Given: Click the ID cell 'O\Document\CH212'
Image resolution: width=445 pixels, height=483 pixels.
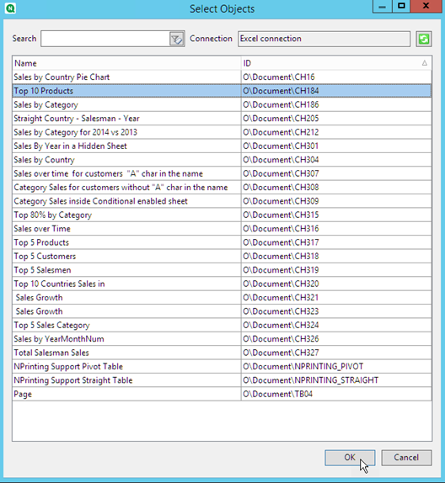Looking at the screenshot, I should (336, 132).
